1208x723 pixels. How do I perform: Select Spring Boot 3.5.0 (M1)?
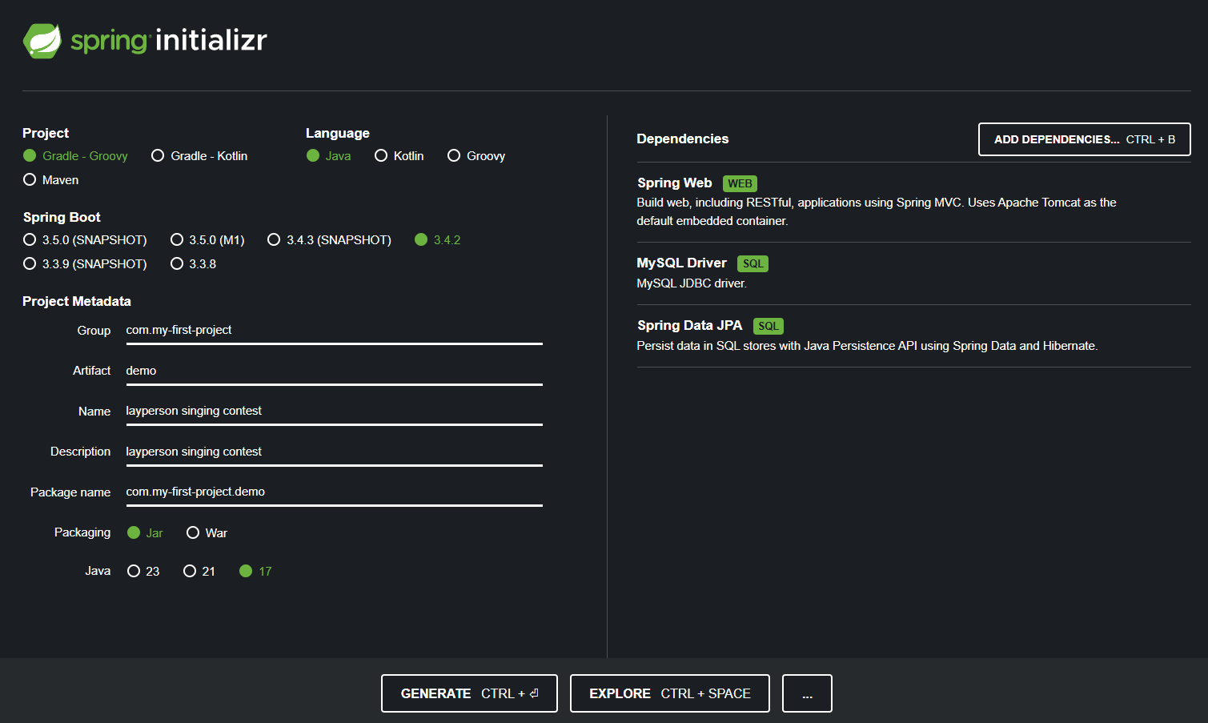tap(207, 240)
